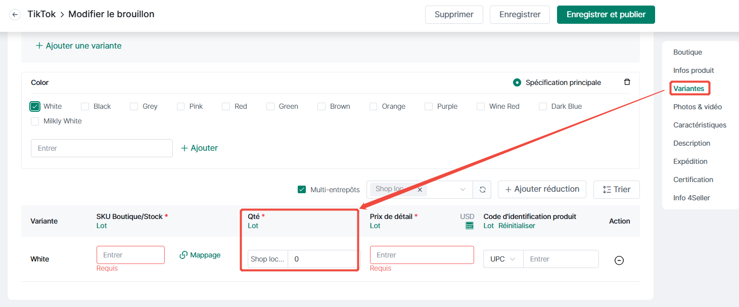Click Ajouter réduction button
This screenshot has width=739, height=307.
point(542,189)
